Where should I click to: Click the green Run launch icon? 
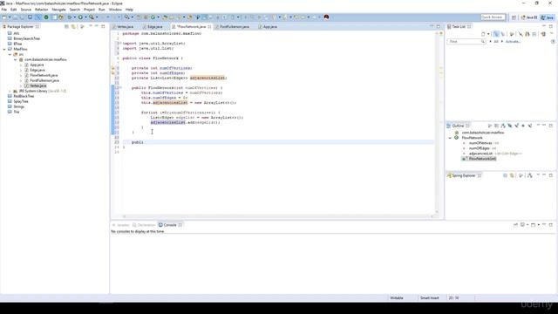coord(80,17)
